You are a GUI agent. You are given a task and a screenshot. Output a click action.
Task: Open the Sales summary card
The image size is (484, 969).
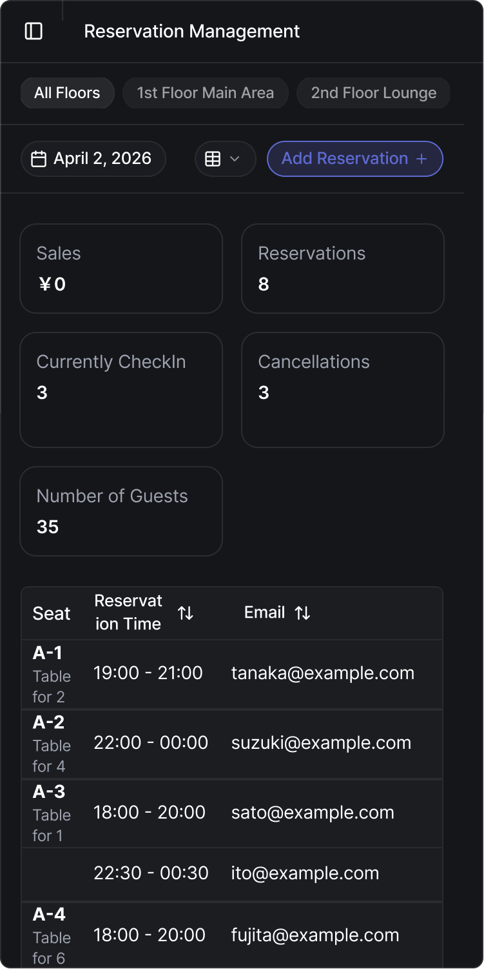click(121, 269)
